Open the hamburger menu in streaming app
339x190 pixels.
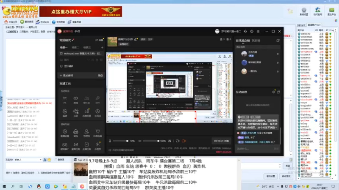coord(258,31)
